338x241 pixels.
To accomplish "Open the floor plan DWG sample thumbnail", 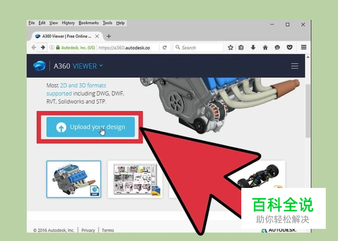I will point(135,179).
